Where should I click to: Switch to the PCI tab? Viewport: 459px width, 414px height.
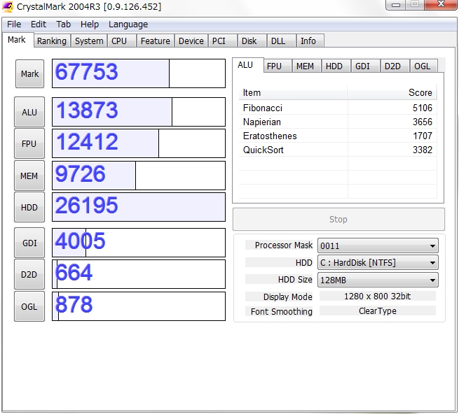click(x=222, y=41)
